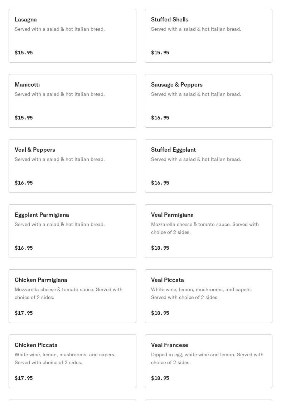Select the Stuffed Eggplant item
Image resolution: width=281 pixels, height=401 pixels.
coord(209,166)
